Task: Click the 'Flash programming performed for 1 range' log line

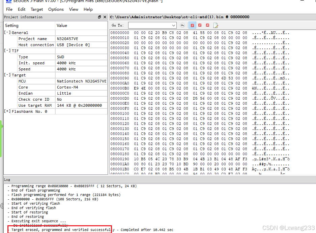Action: coord(66,195)
